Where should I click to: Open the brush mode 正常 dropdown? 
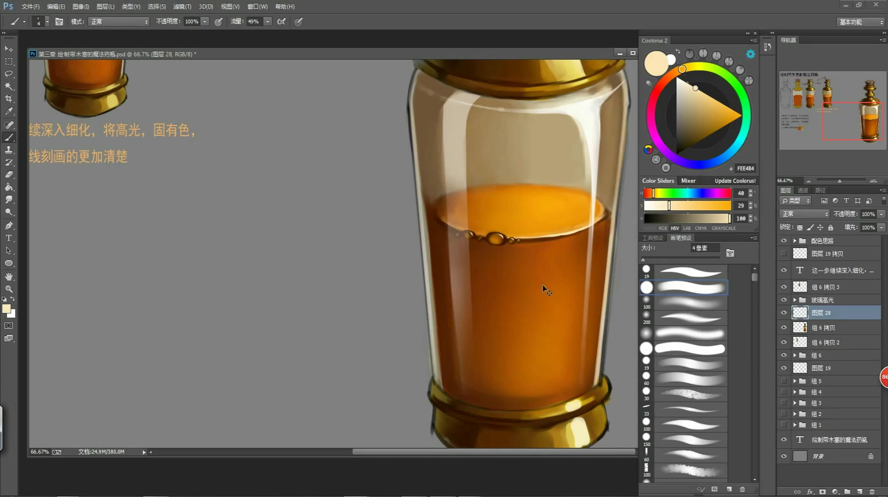[x=119, y=21]
